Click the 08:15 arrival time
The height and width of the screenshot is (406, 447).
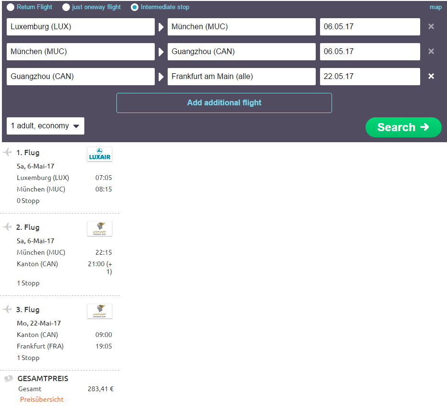(103, 189)
